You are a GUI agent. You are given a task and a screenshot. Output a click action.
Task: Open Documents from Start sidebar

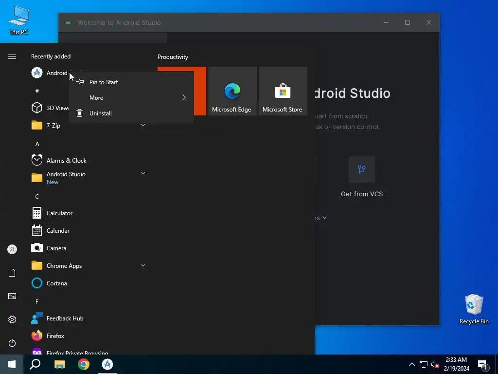[12, 273]
